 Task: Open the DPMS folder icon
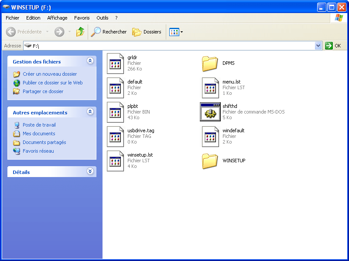click(x=210, y=64)
